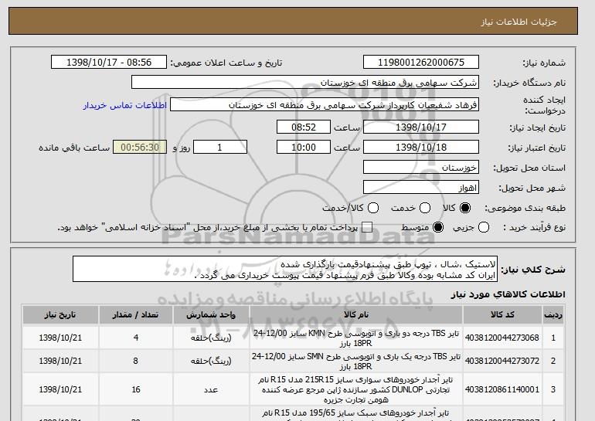The width and height of the screenshot is (595, 421).
Task: Open the اطلاعات تماس خریدار link
Action: (x=125, y=105)
